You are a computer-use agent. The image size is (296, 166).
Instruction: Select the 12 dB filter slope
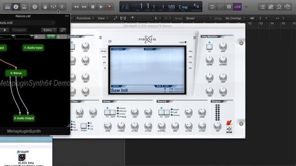[91, 126]
